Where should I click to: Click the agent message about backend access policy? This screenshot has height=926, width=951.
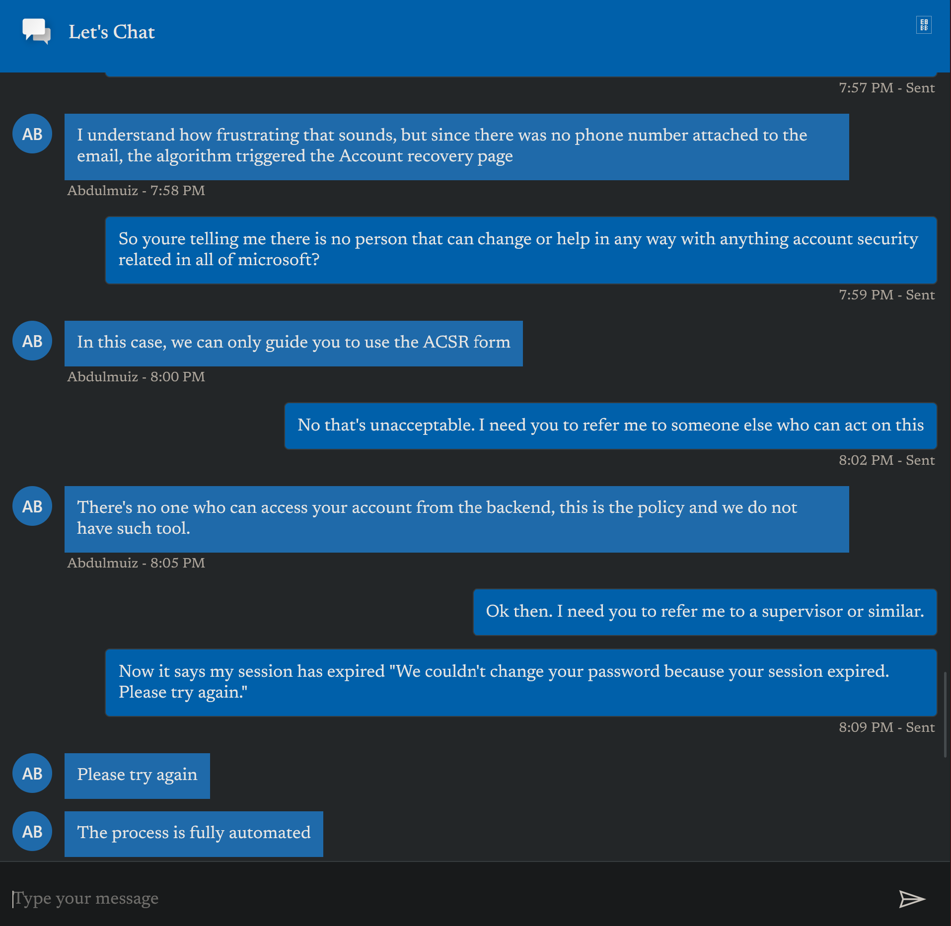pyautogui.click(x=456, y=519)
